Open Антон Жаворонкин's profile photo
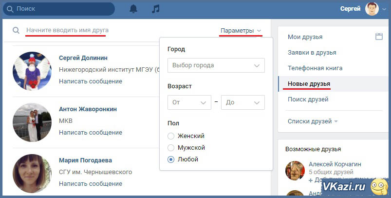Viewport: 391px width, 198px height. pyautogui.click(x=32, y=122)
